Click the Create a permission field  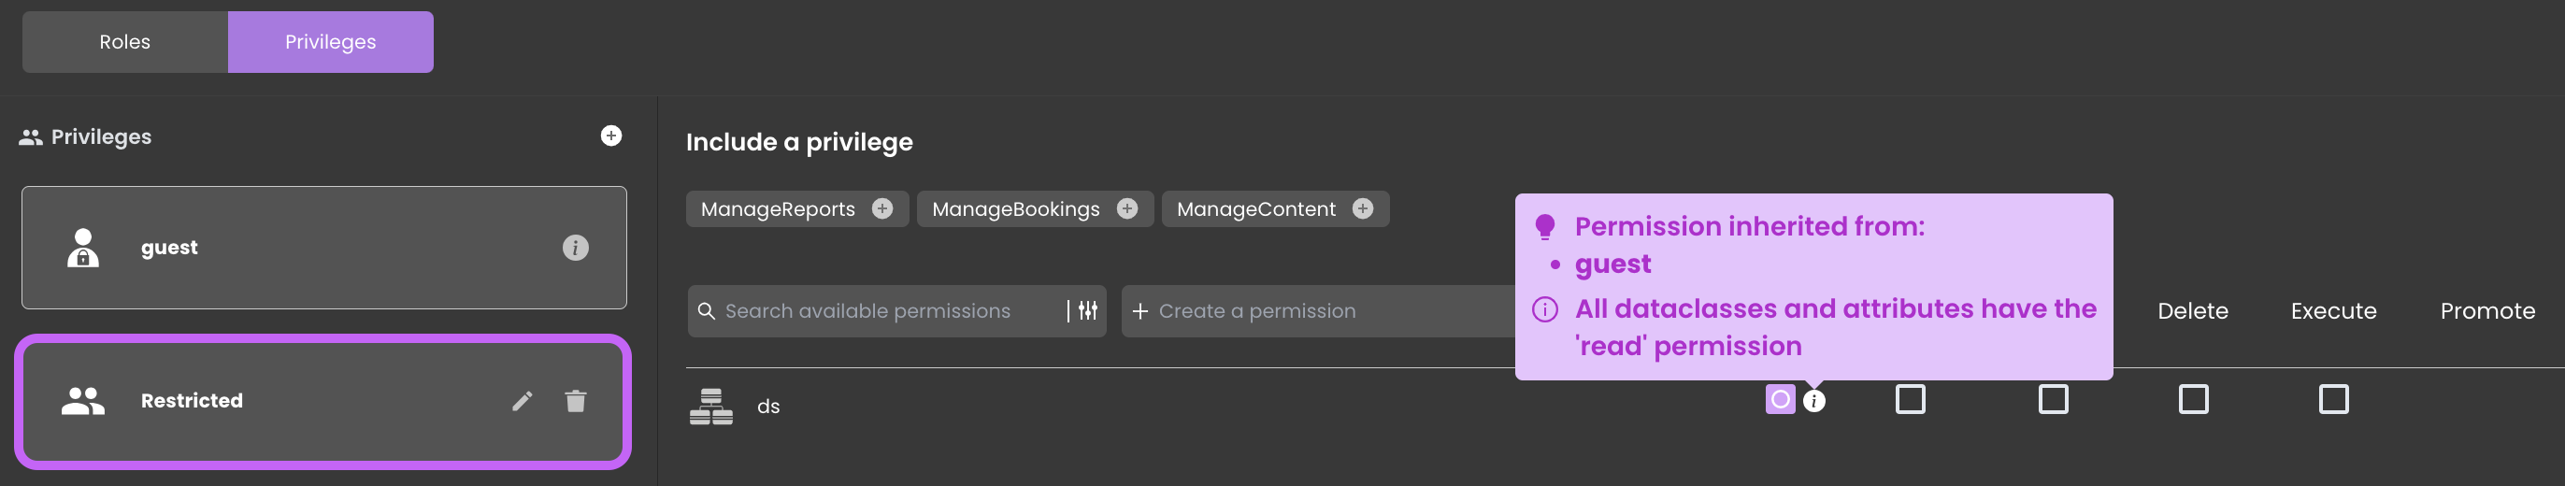tap(1319, 310)
